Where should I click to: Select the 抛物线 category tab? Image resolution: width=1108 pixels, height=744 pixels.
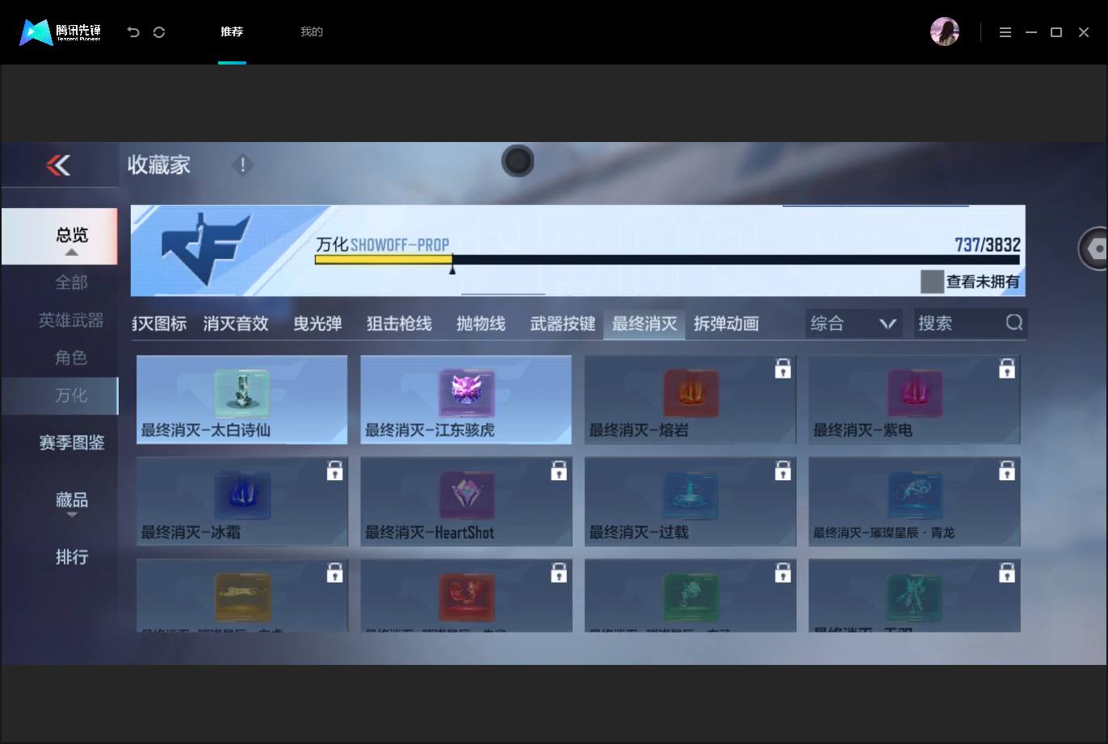(x=481, y=324)
